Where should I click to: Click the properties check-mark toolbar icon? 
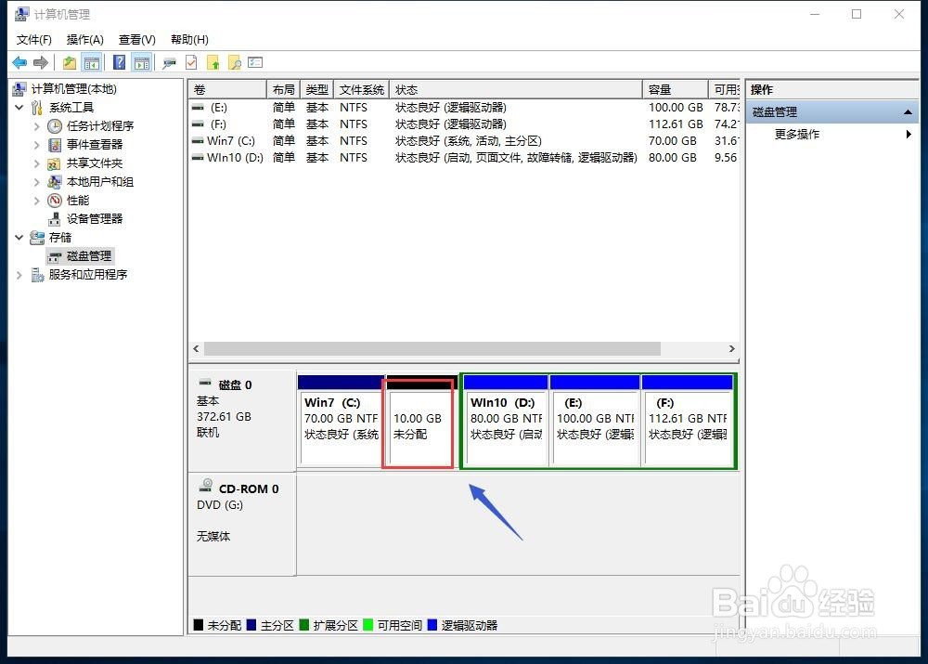[191, 62]
